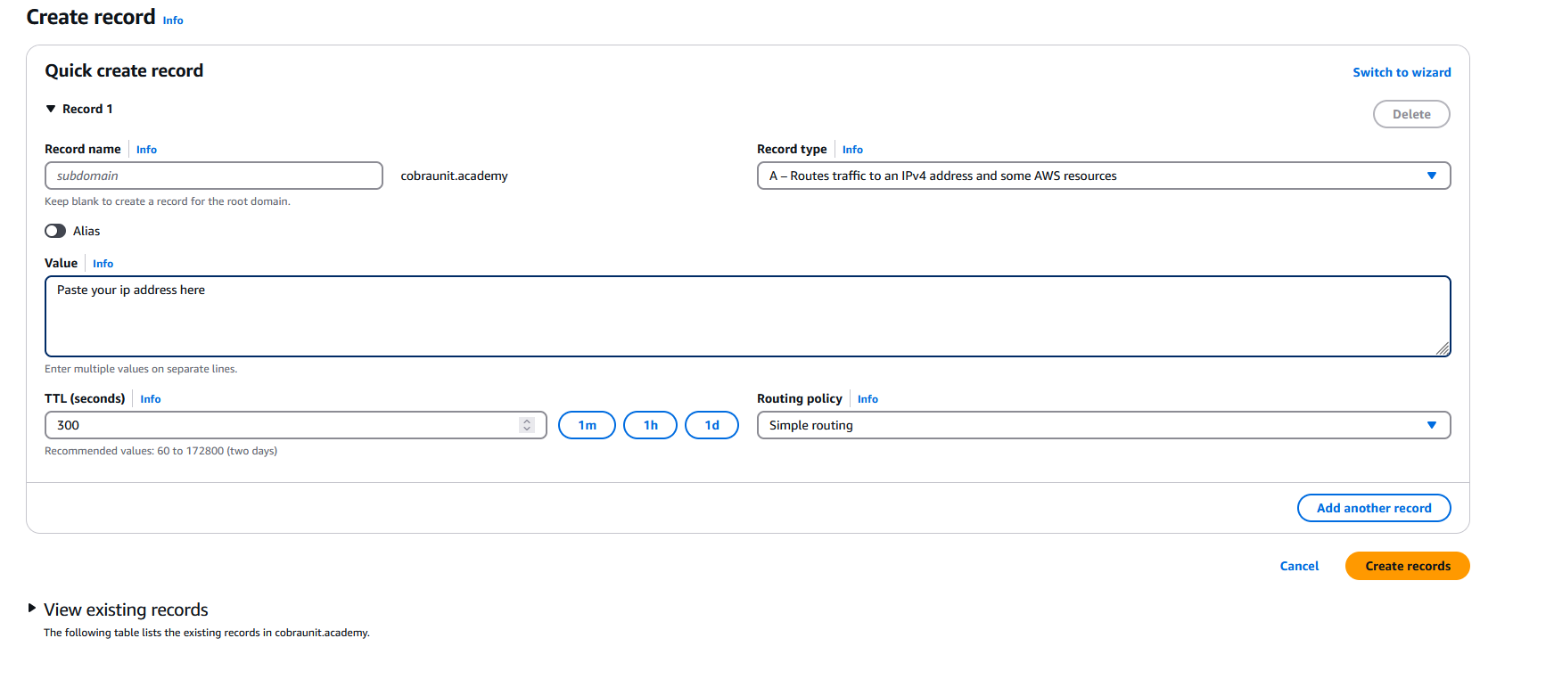Click the Quick create record heading
Screen dimensions: 1554x679
pos(124,70)
